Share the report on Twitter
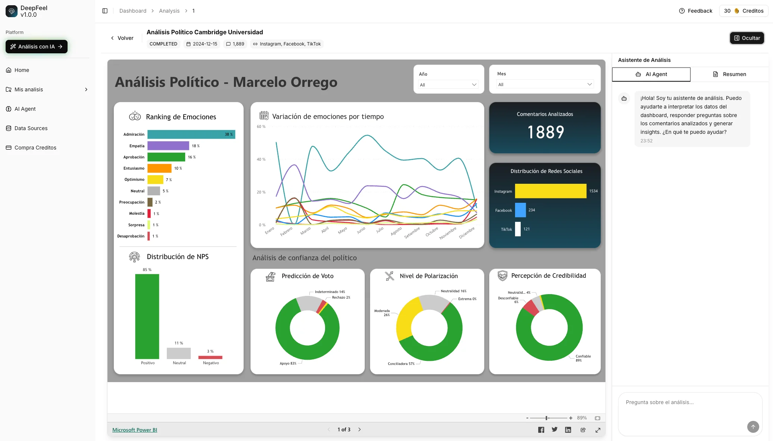 (x=555, y=429)
